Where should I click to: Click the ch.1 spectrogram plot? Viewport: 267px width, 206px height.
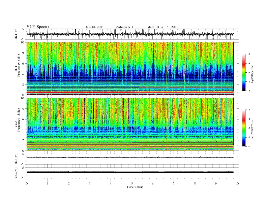point(130,69)
